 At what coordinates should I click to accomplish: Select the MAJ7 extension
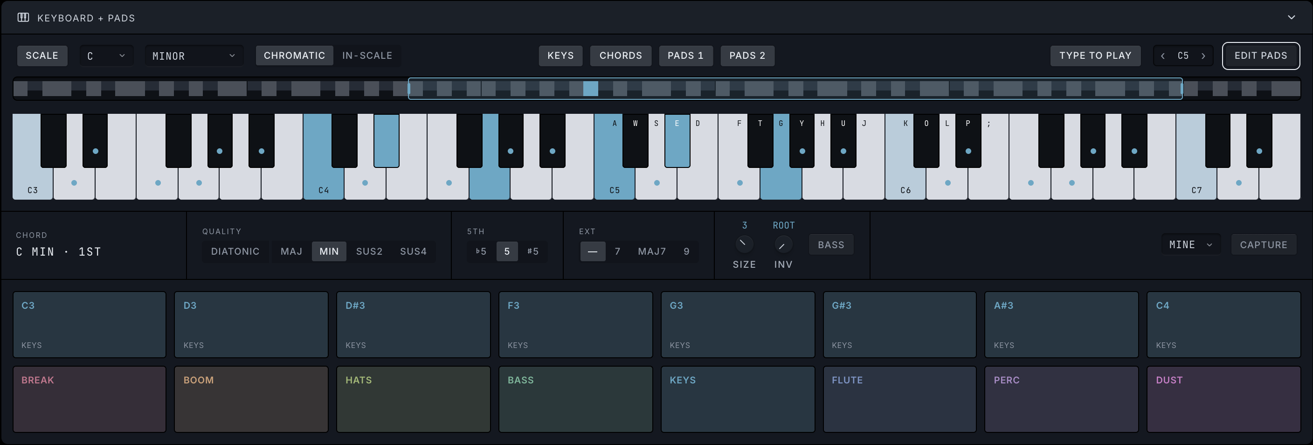pos(651,251)
